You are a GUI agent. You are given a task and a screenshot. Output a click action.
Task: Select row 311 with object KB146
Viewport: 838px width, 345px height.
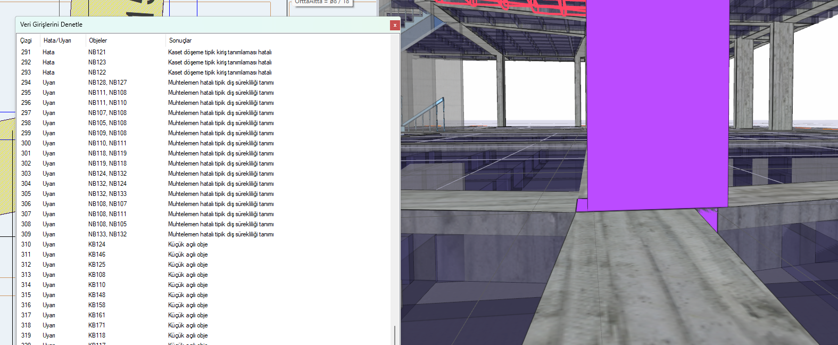tap(204, 254)
